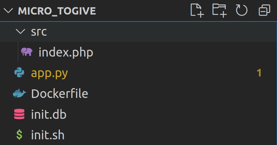Screen dimensions: 277x145
Task: Open the Dockerfile
Action: (59, 94)
